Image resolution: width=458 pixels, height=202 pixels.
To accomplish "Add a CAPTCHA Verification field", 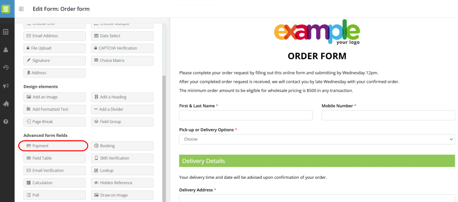I will coord(122,48).
